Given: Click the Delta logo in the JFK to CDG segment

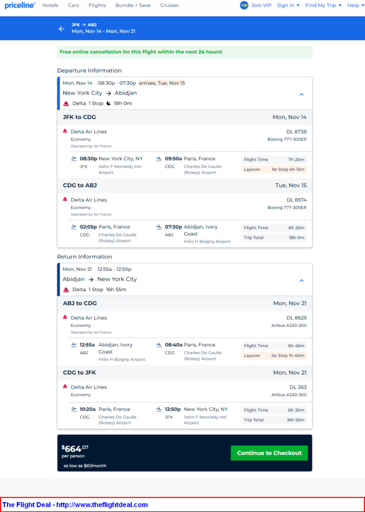Looking at the screenshot, I should pyautogui.click(x=65, y=131).
